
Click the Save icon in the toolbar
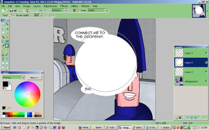(11, 10)
